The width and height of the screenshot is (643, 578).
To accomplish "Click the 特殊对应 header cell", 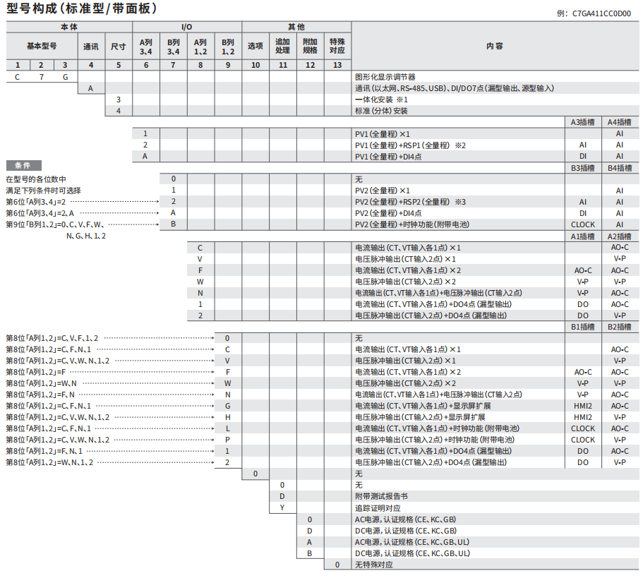I will tap(337, 46).
